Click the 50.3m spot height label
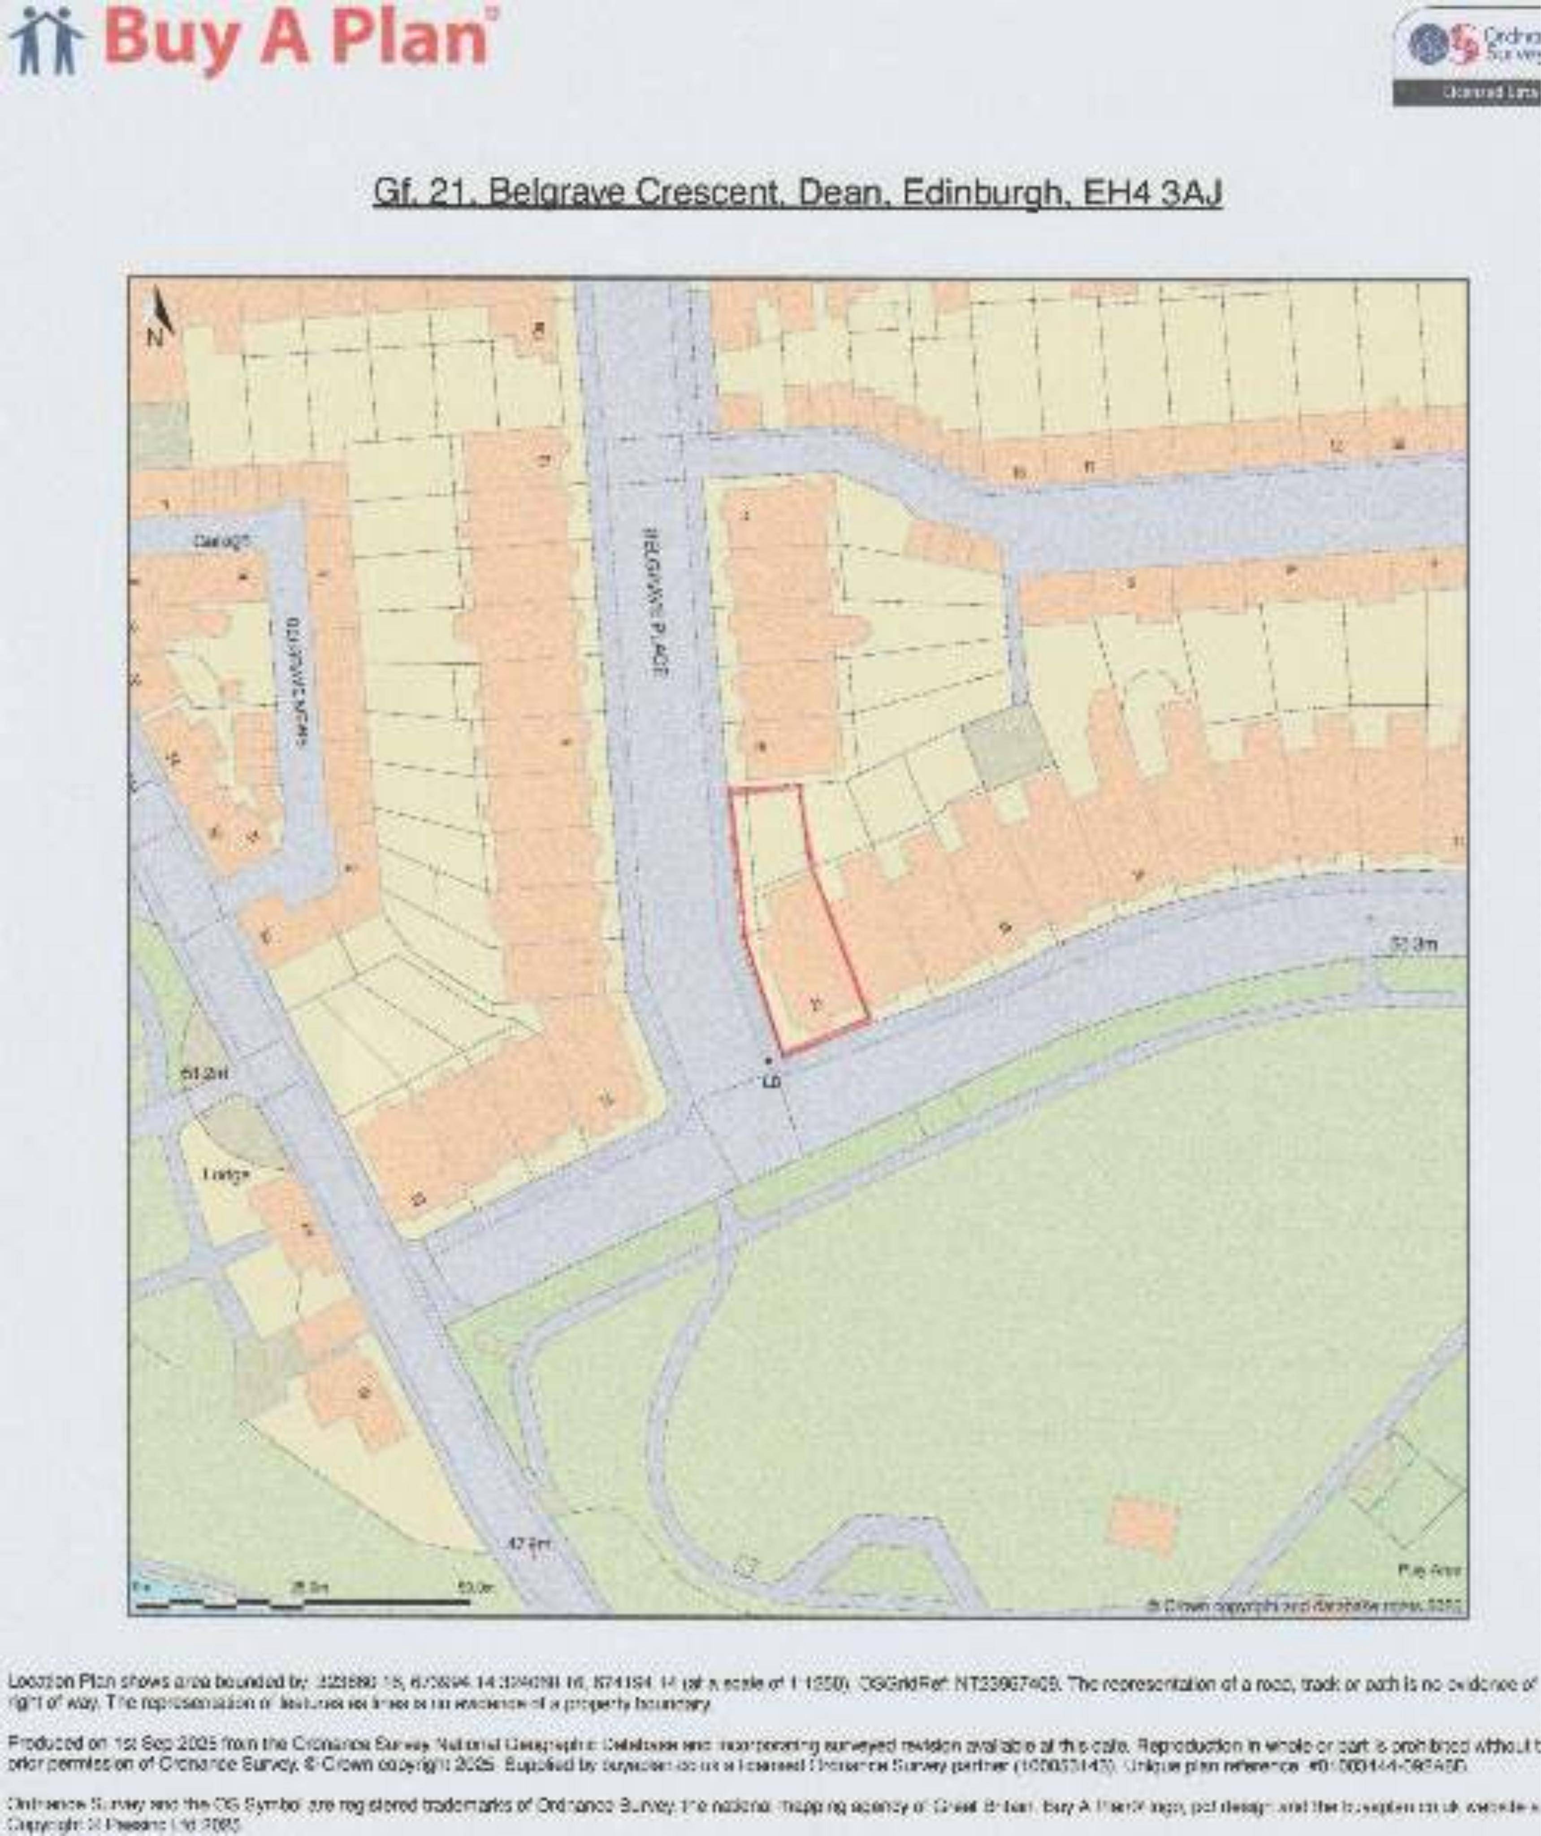 1413,945
